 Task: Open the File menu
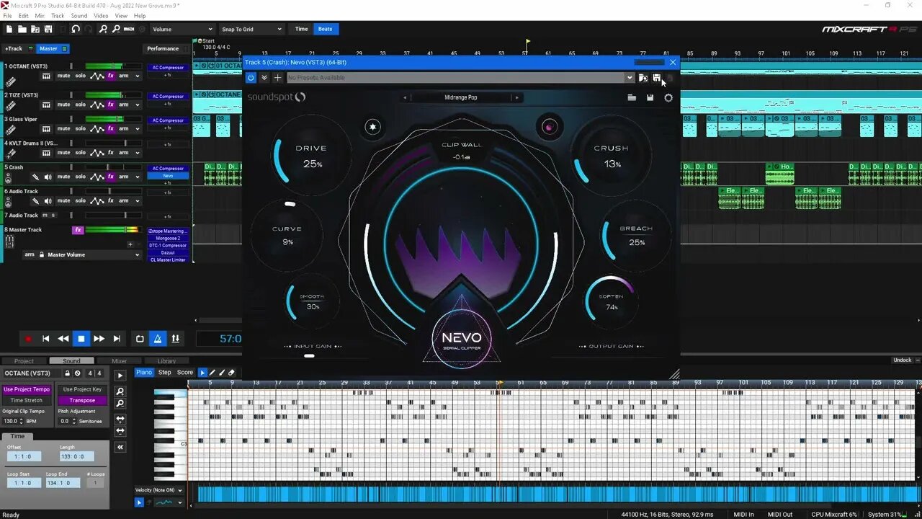(x=7, y=15)
